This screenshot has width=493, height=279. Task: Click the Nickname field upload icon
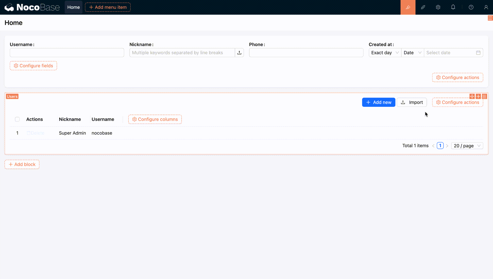[x=239, y=53]
